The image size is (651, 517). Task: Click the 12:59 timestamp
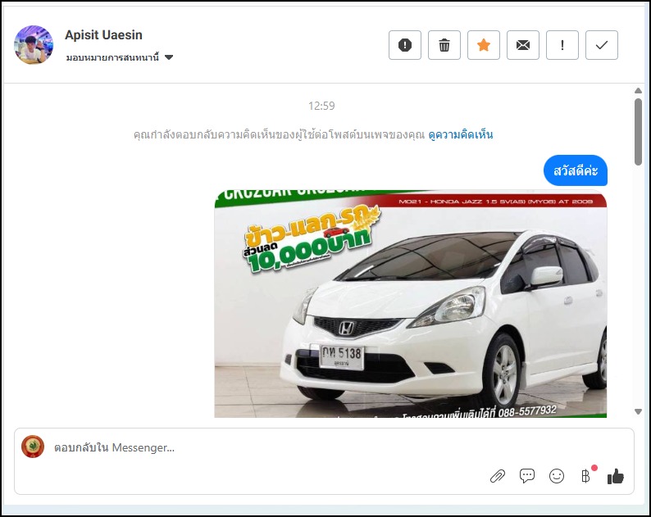(x=321, y=106)
